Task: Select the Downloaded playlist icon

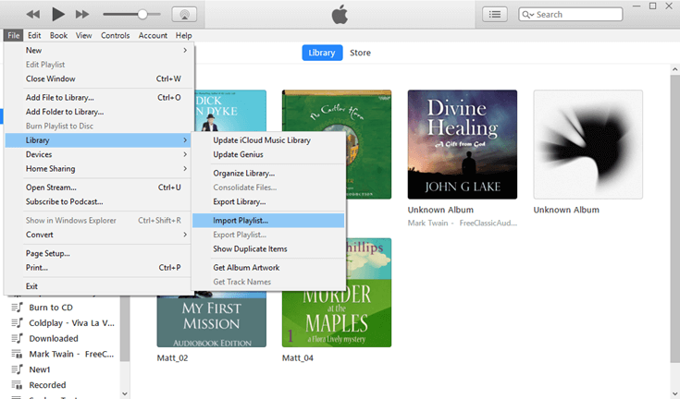Action: (17, 339)
